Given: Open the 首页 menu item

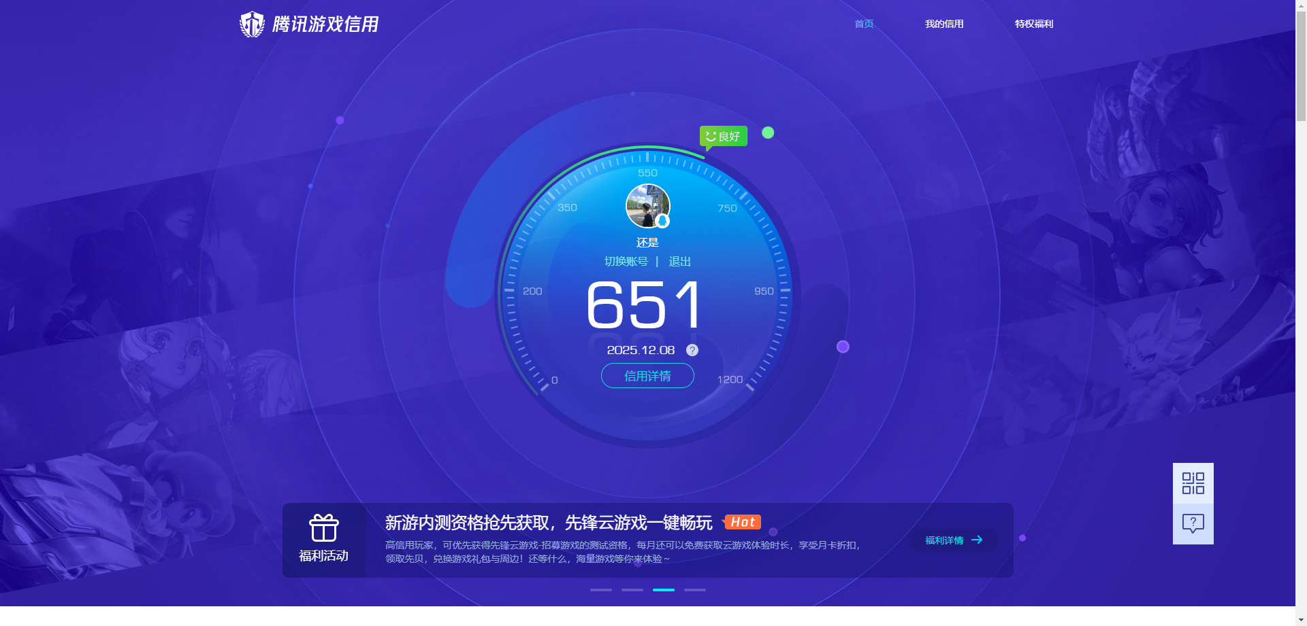Looking at the screenshot, I should tap(862, 23).
